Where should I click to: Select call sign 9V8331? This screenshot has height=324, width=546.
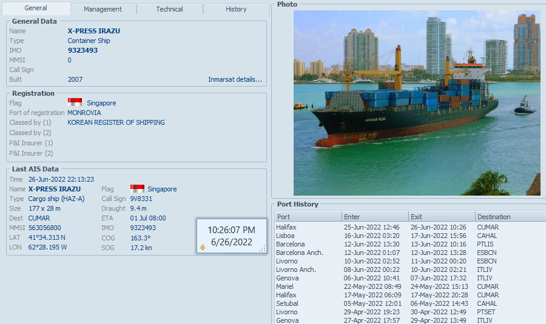(x=141, y=199)
